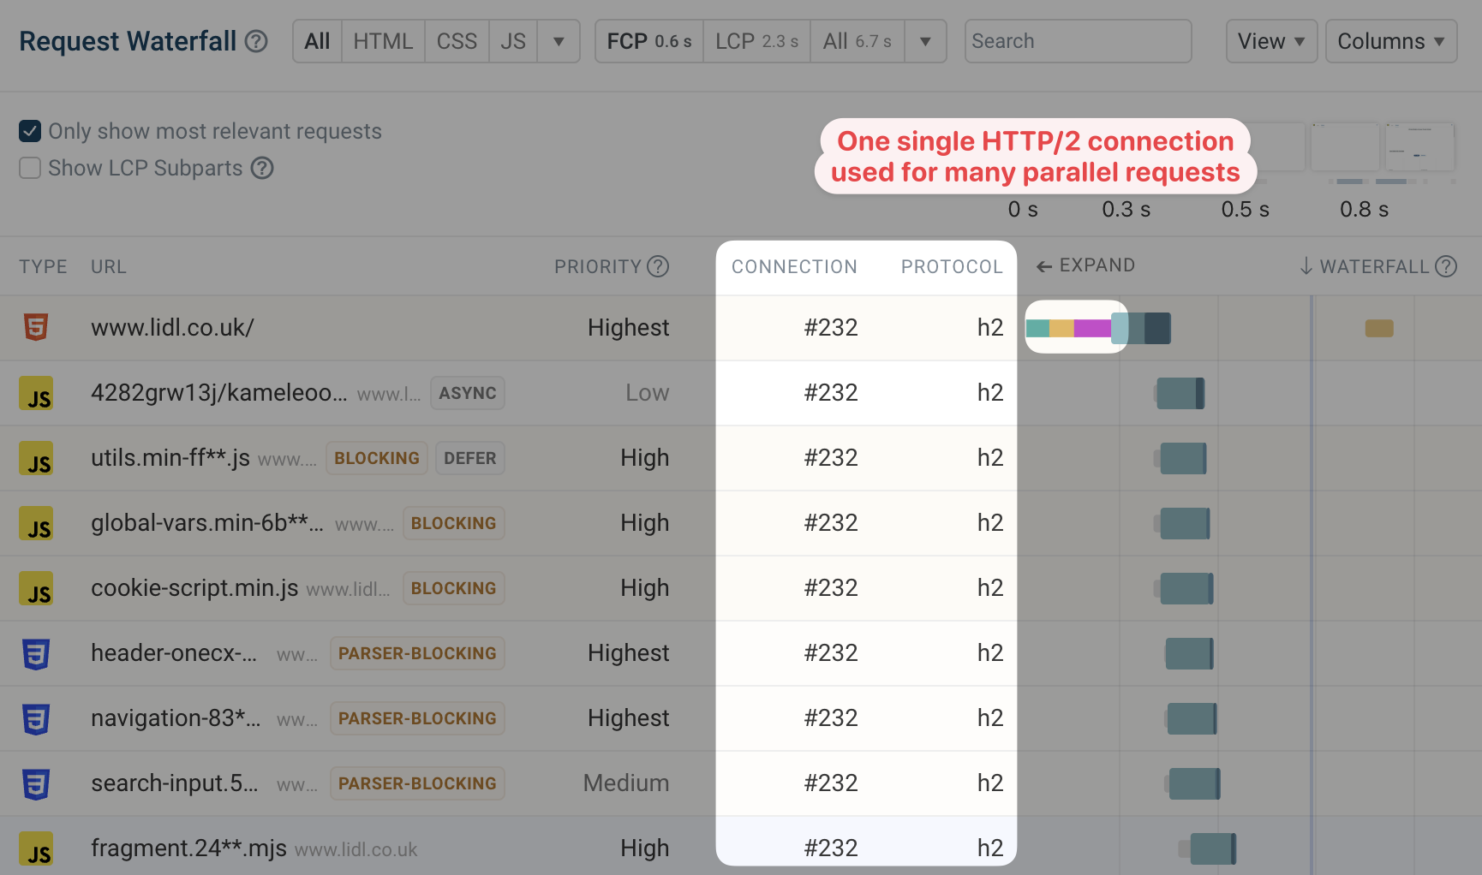Viewport: 1482px width, 875px height.
Task: Click the CSS icon for navigation-83 row
Action: click(x=36, y=718)
